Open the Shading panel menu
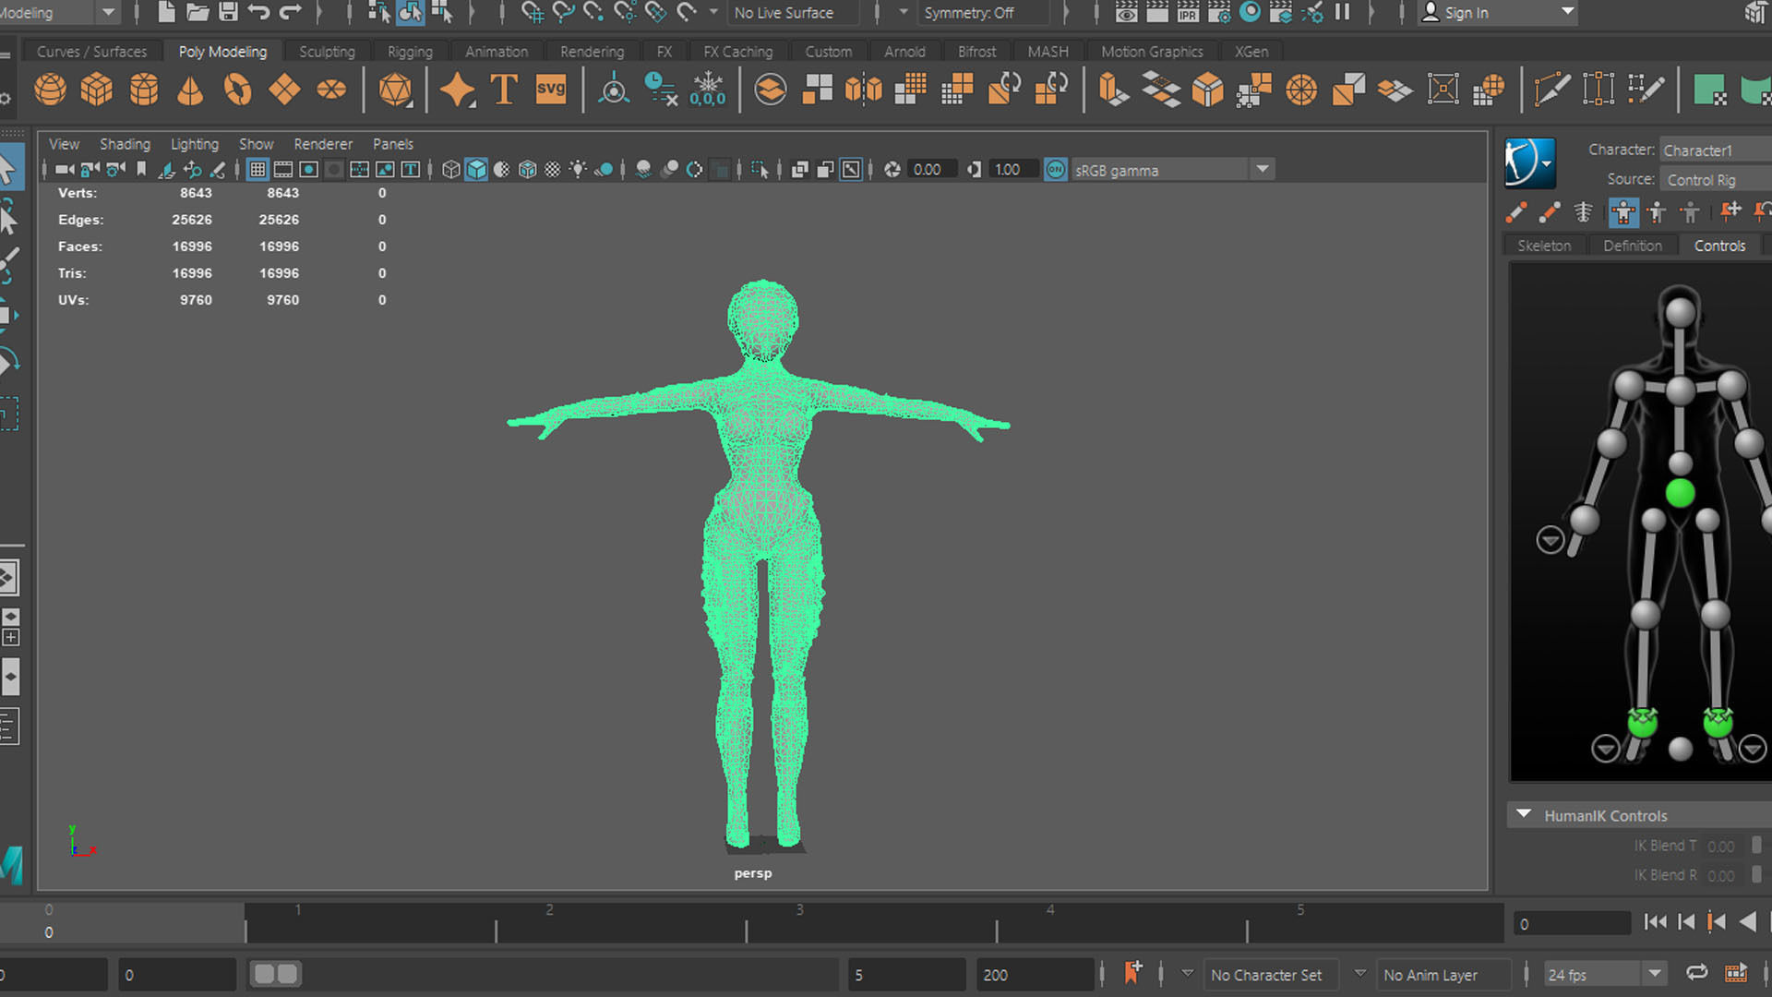The image size is (1772, 997). pyautogui.click(x=125, y=144)
